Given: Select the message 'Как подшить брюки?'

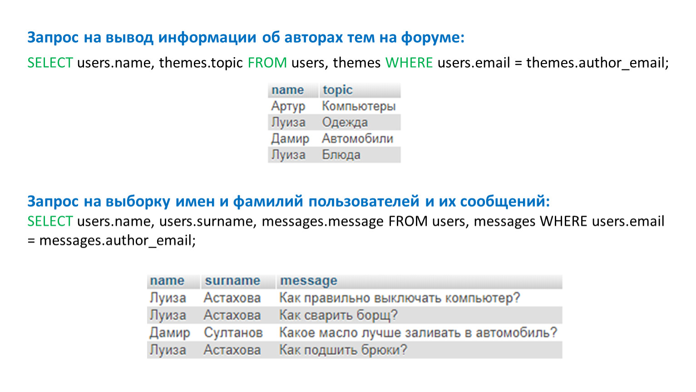Looking at the screenshot, I should (343, 350).
